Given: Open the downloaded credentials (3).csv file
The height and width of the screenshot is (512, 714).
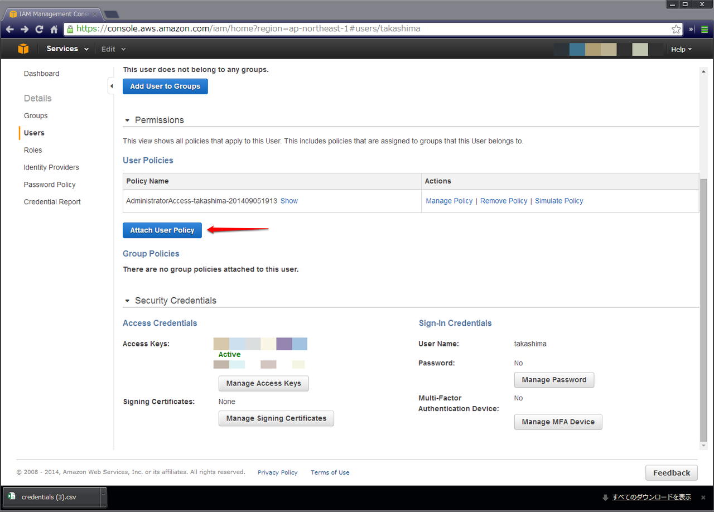Looking at the screenshot, I should [51, 497].
